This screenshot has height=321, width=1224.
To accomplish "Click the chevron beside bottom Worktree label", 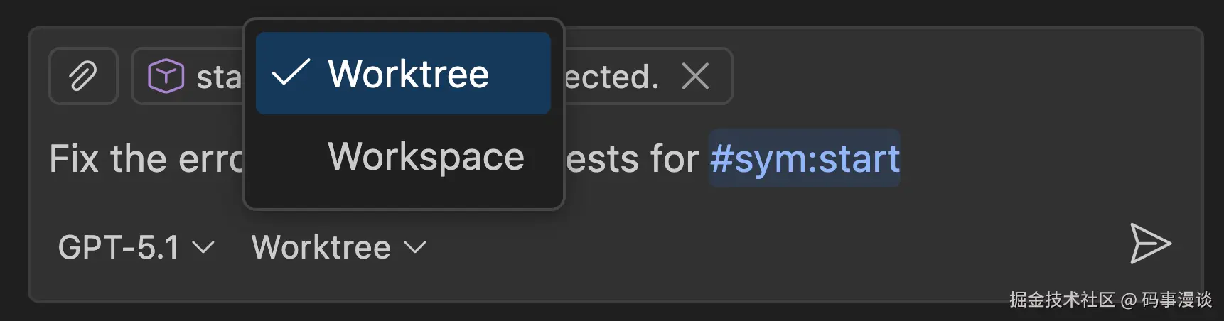I will [415, 247].
